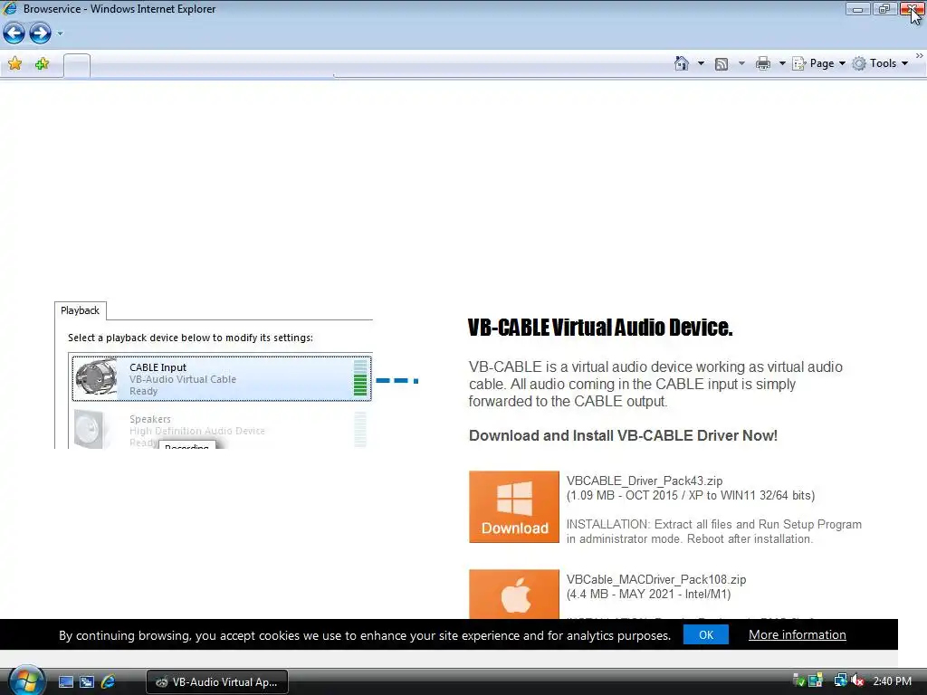Open the Tools menu

880,63
